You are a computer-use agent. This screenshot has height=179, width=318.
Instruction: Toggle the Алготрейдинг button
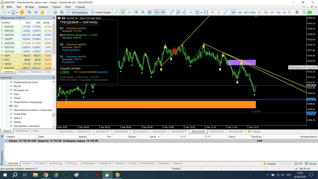click(78, 12)
